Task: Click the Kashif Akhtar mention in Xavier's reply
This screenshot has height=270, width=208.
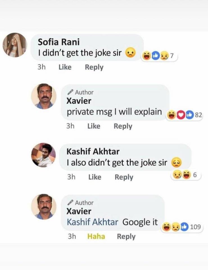Action: click(92, 222)
